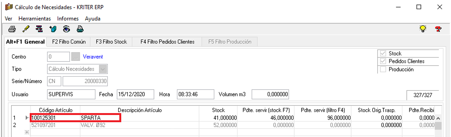Click the arrow into cyan documents icon

click(53, 29)
